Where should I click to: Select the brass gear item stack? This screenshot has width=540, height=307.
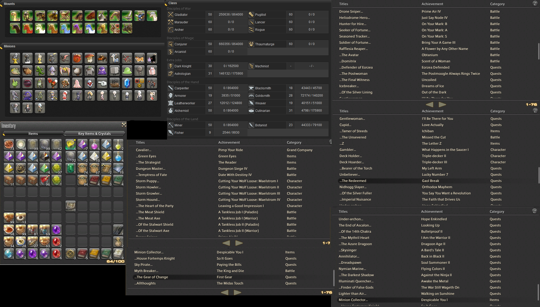click(x=71, y=254)
